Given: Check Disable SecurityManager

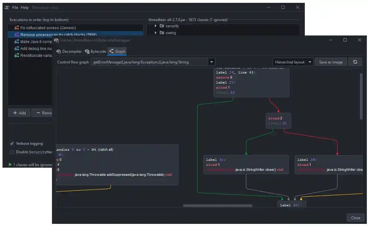Looking at the screenshot, I should tap(12, 152).
